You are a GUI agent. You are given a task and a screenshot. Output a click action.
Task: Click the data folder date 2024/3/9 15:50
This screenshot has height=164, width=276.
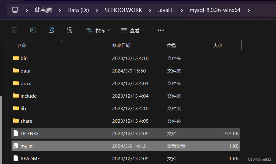pyautogui.click(x=129, y=71)
